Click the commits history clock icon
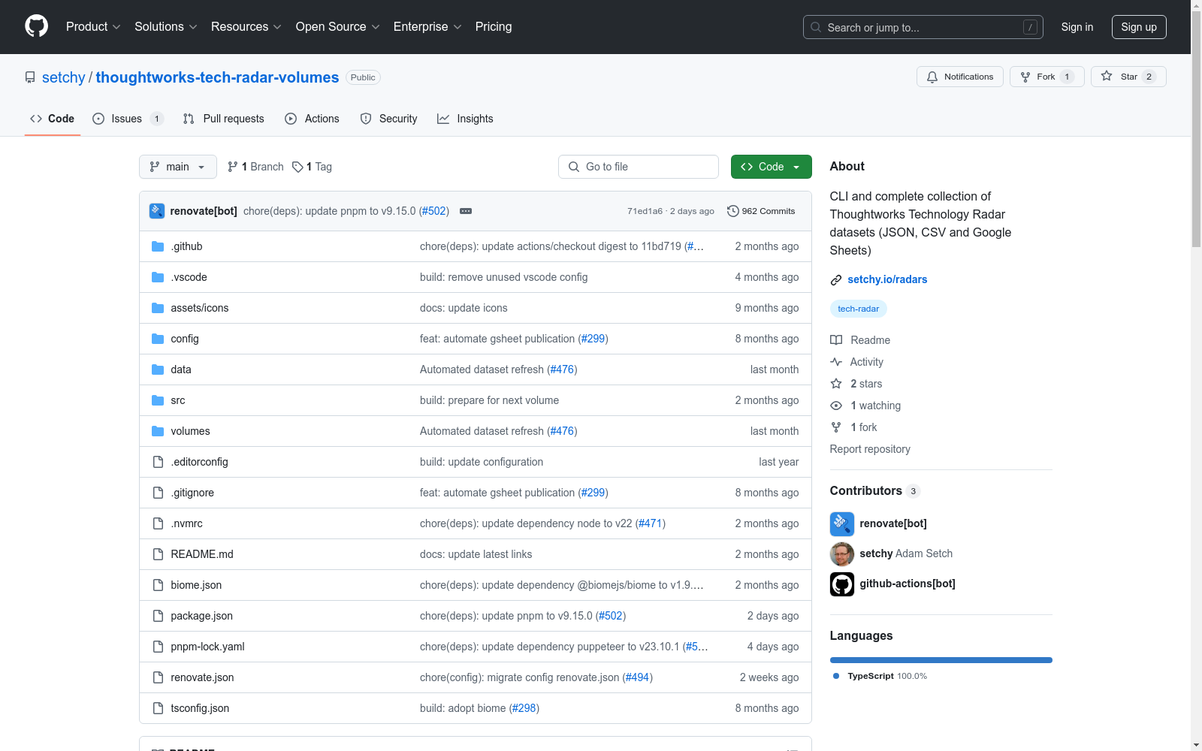 pyautogui.click(x=733, y=211)
